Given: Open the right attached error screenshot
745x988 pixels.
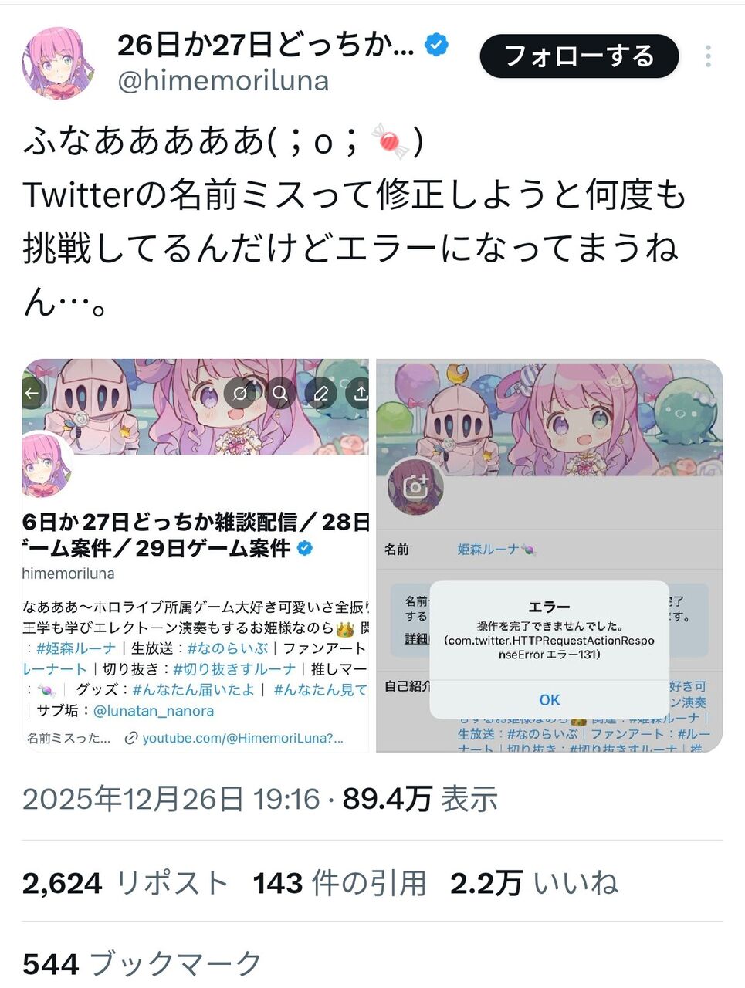Looking at the screenshot, I should coord(550,556).
